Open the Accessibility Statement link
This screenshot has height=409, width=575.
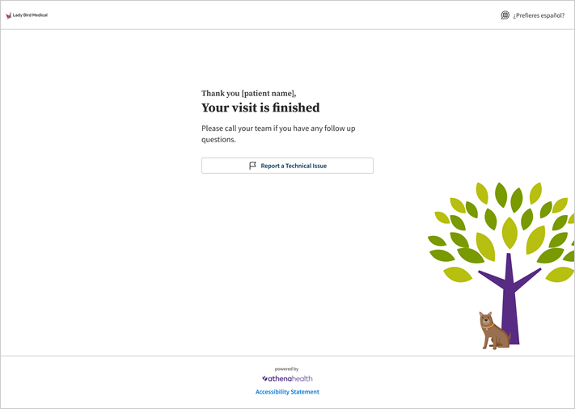[x=287, y=392]
